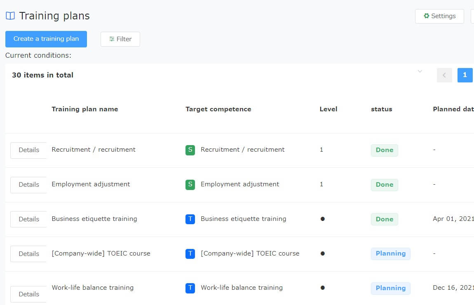The height and width of the screenshot is (305, 474).
Task: Click green S icon for Employment adjustment
Action: click(x=190, y=184)
